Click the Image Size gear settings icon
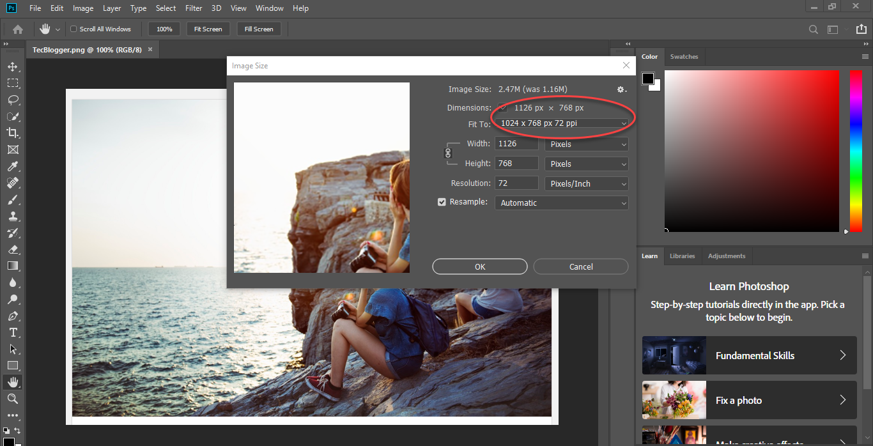873x446 pixels. pyautogui.click(x=621, y=89)
